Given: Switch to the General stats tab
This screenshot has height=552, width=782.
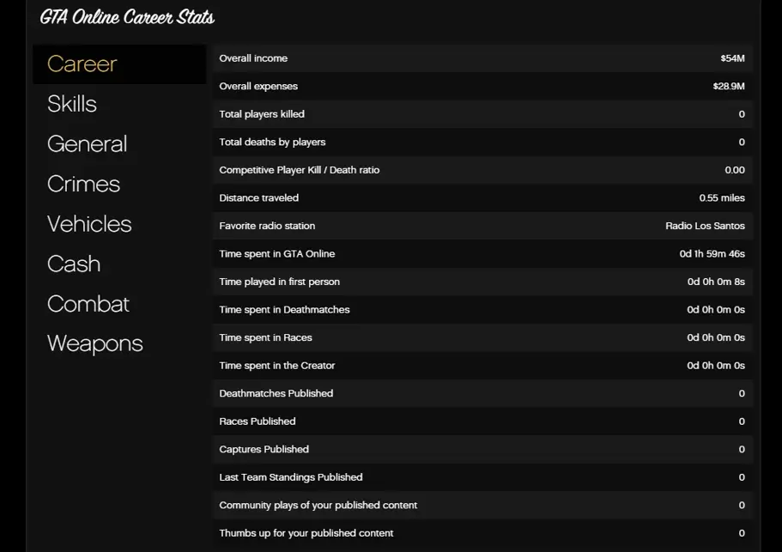Looking at the screenshot, I should click(87, 144).
